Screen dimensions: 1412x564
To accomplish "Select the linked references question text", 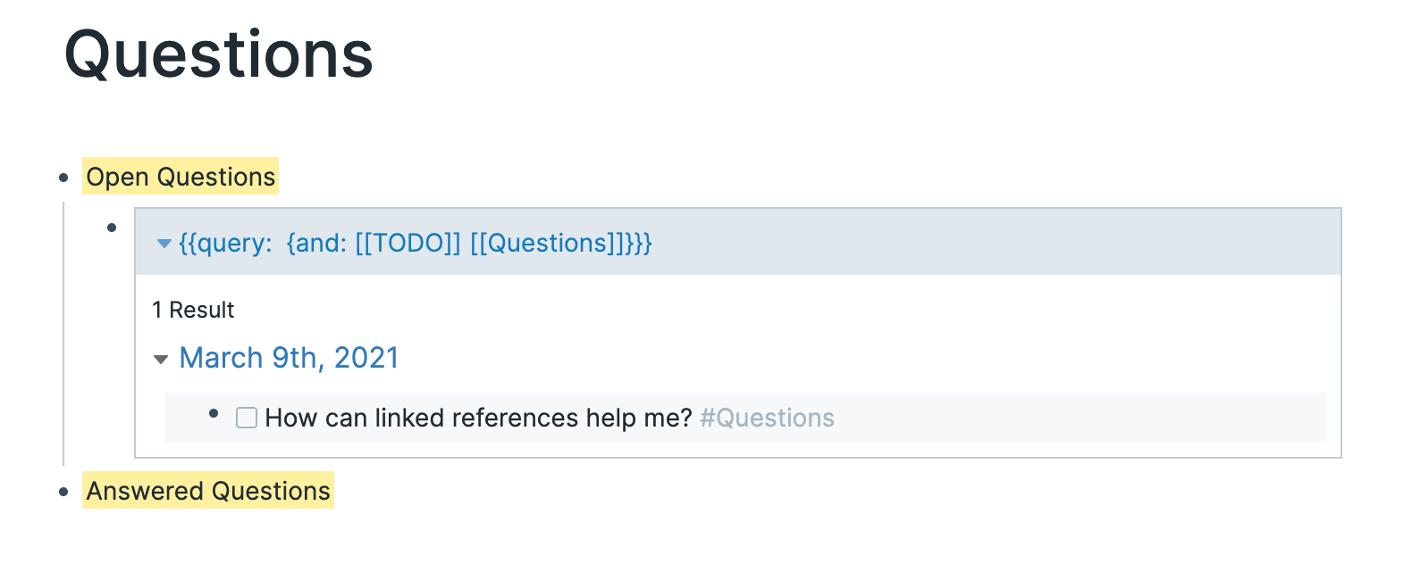I will coord(479,418).
